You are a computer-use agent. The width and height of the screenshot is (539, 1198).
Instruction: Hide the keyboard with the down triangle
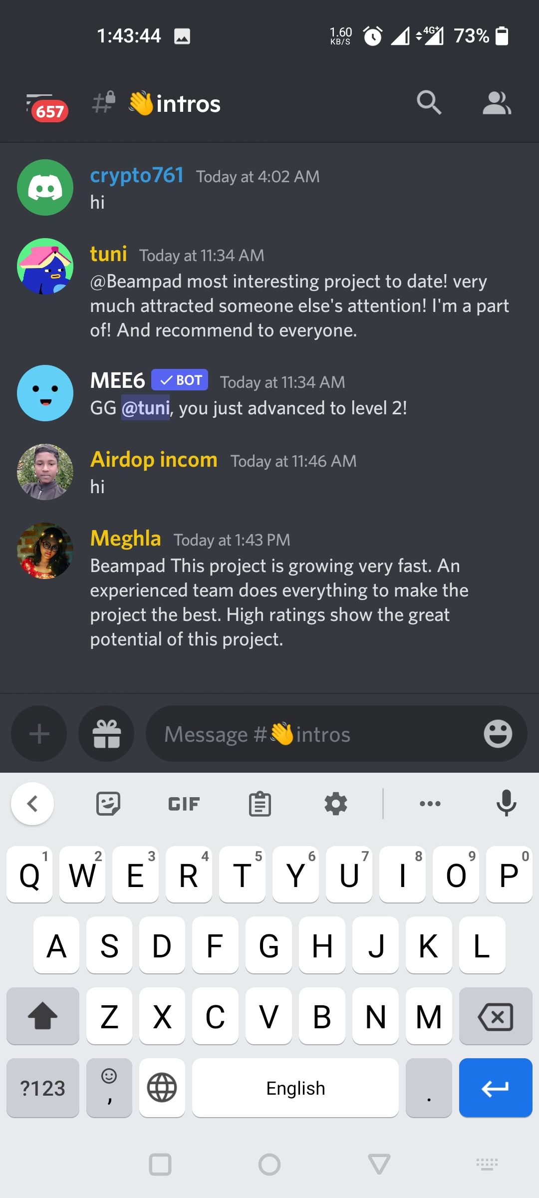(379, 1164)
